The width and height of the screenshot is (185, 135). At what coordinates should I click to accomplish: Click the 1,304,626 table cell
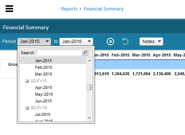tap(120, 74)
